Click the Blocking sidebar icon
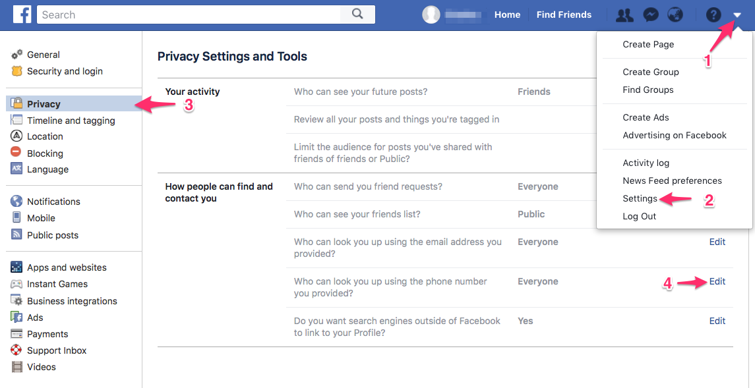 pyautogui.click(x=16, y=153)
